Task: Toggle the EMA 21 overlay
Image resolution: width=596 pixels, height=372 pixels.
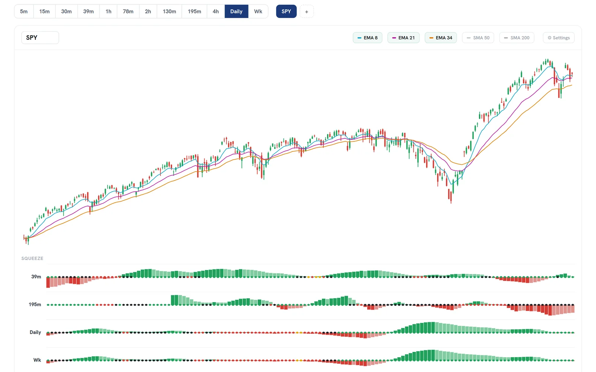Action: pyautogui.click(x=403, y=38)
